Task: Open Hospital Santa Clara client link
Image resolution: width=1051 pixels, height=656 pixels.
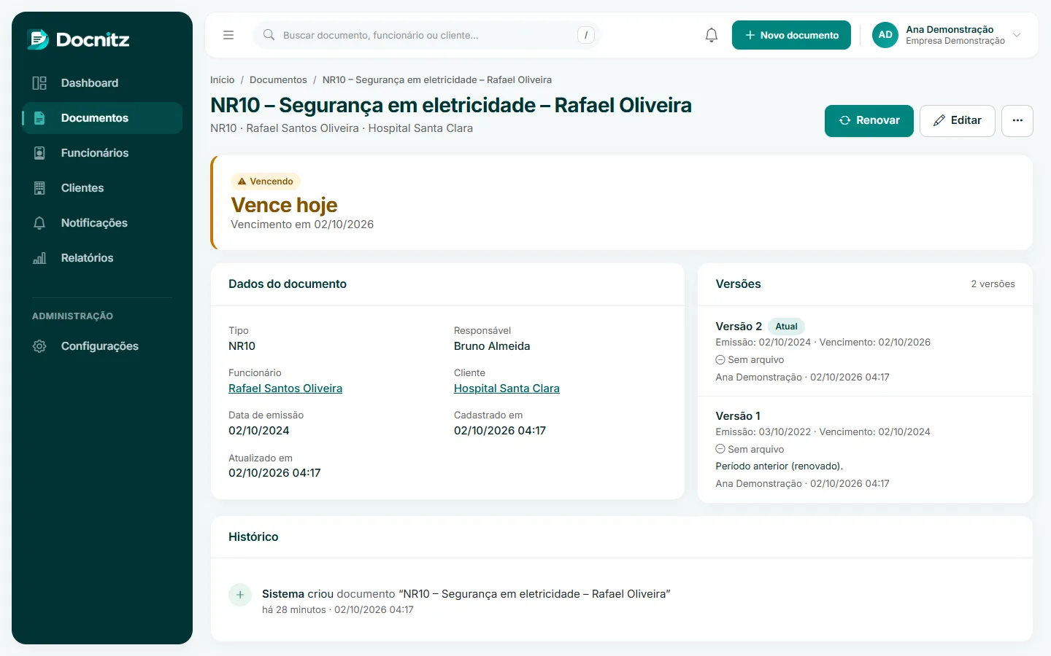Action: pyautogui.click(x=507, y=388)
